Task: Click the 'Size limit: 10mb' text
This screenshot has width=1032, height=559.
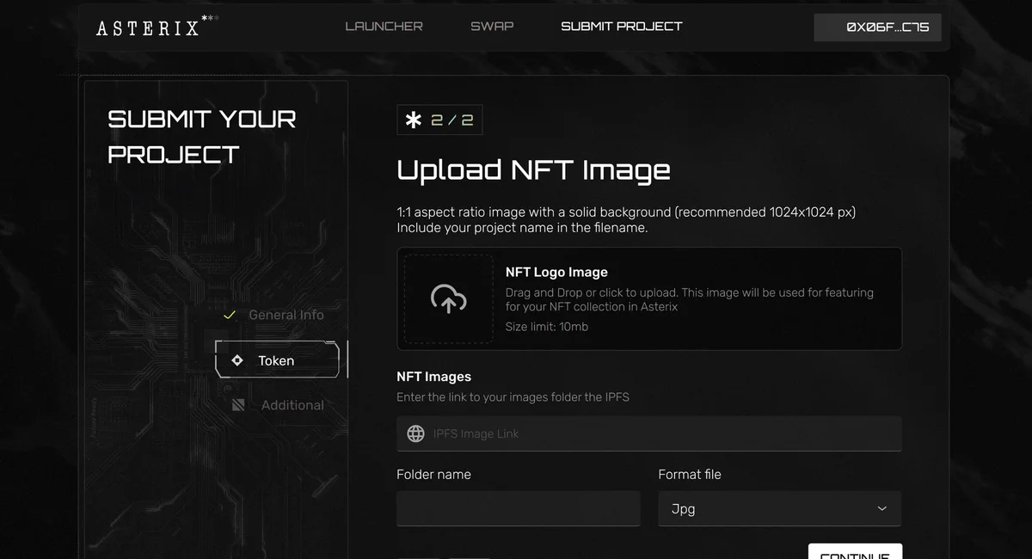Action: click(547, 327)
